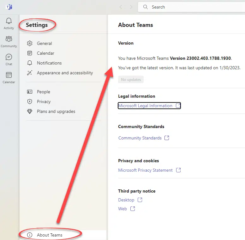Click the Settings panel heading
This screenshot has height=240, width=245.
37,25
